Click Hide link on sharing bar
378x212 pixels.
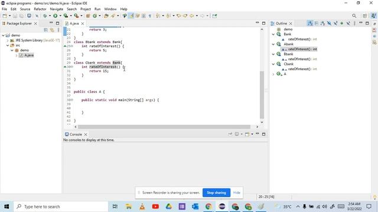click(237, 193)
